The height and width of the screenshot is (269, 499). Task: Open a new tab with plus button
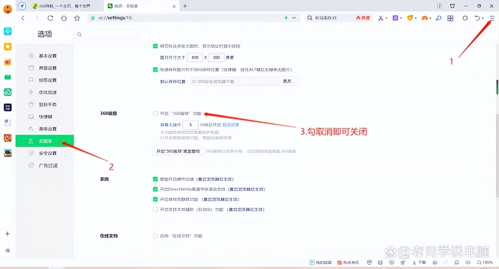(185, 6)
